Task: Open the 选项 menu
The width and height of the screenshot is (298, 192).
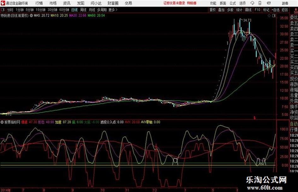Action: 242,3
